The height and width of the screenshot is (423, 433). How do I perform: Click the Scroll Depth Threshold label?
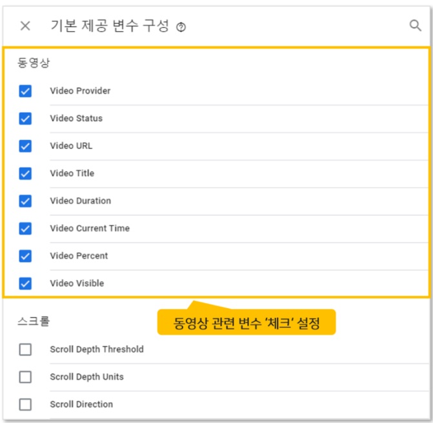pyautogui.click(x=97, y=349)
